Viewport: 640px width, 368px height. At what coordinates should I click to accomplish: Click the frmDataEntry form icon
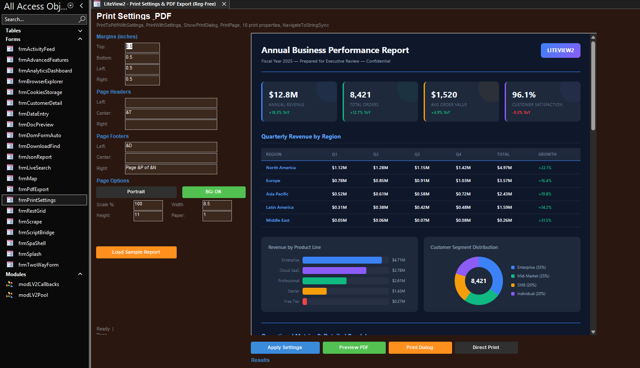pyautogui.click(x=10, y=113)
